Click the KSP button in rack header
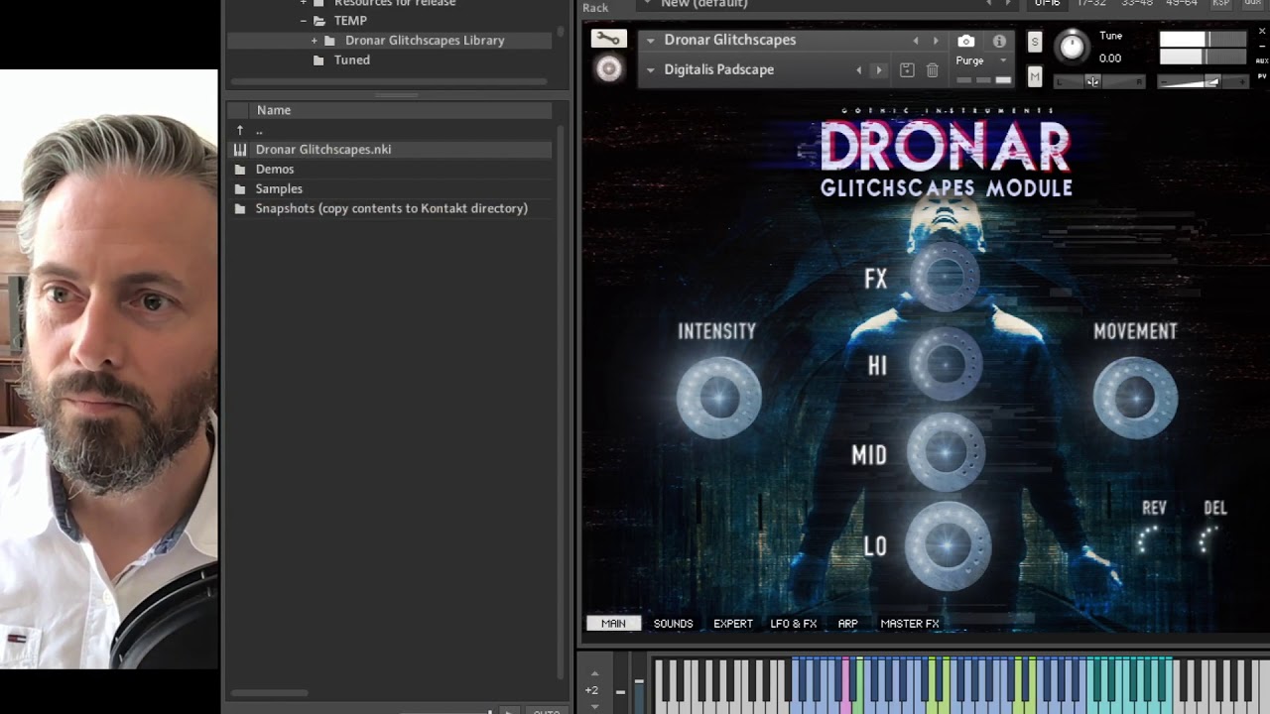 coord(1221,4)
